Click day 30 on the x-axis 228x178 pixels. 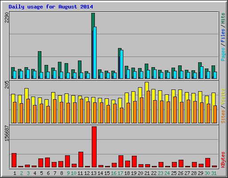pos(207,173)
